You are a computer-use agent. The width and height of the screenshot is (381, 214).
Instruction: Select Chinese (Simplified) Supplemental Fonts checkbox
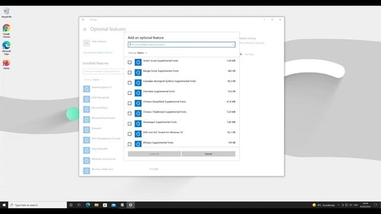130,103
